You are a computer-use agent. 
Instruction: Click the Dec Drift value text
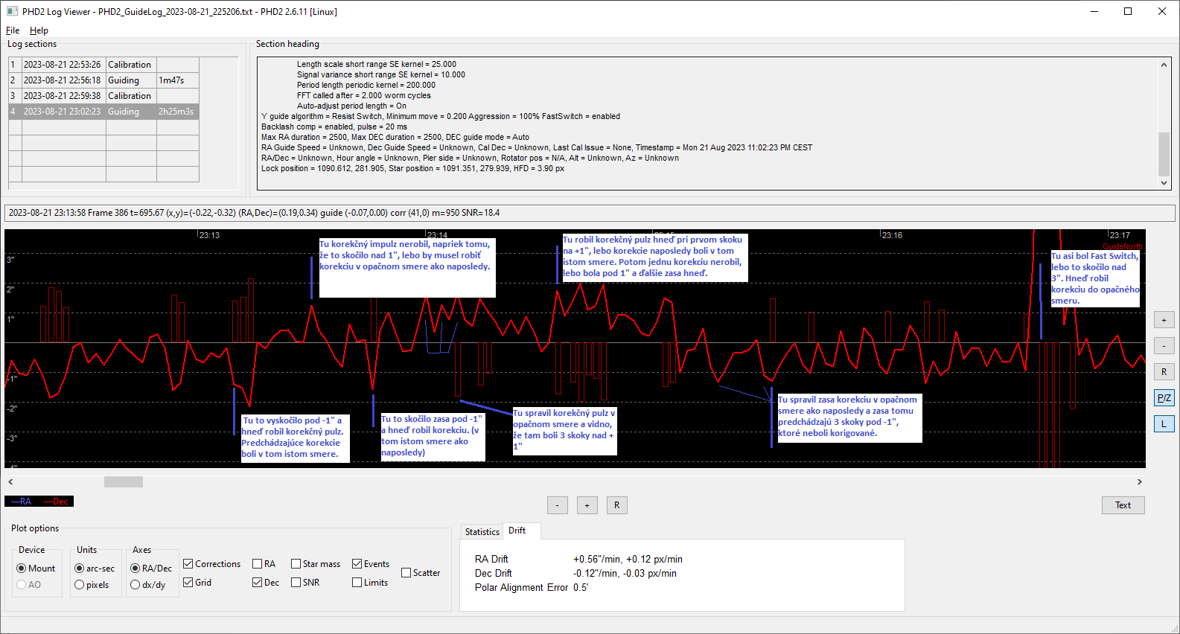click(x=625, y=573)
